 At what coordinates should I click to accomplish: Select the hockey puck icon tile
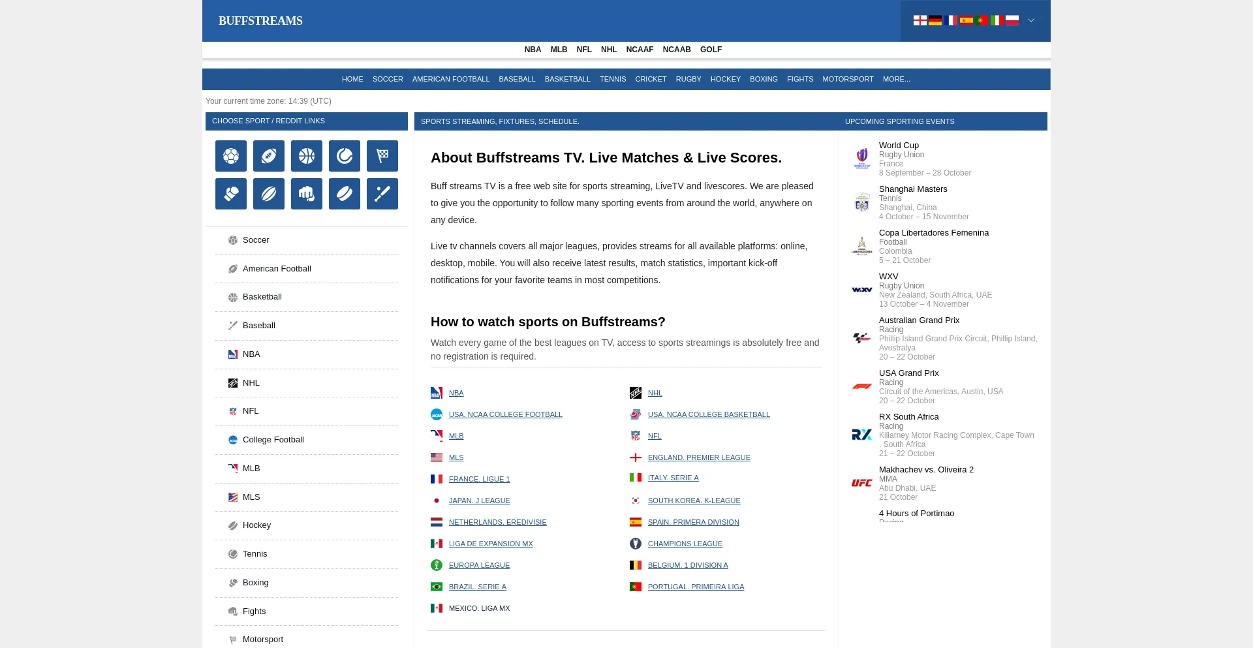345,194
